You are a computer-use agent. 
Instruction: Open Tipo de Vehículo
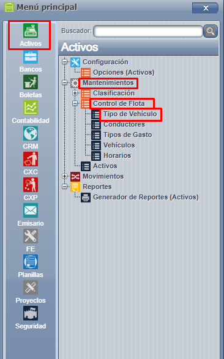click(x=130, y=114)
